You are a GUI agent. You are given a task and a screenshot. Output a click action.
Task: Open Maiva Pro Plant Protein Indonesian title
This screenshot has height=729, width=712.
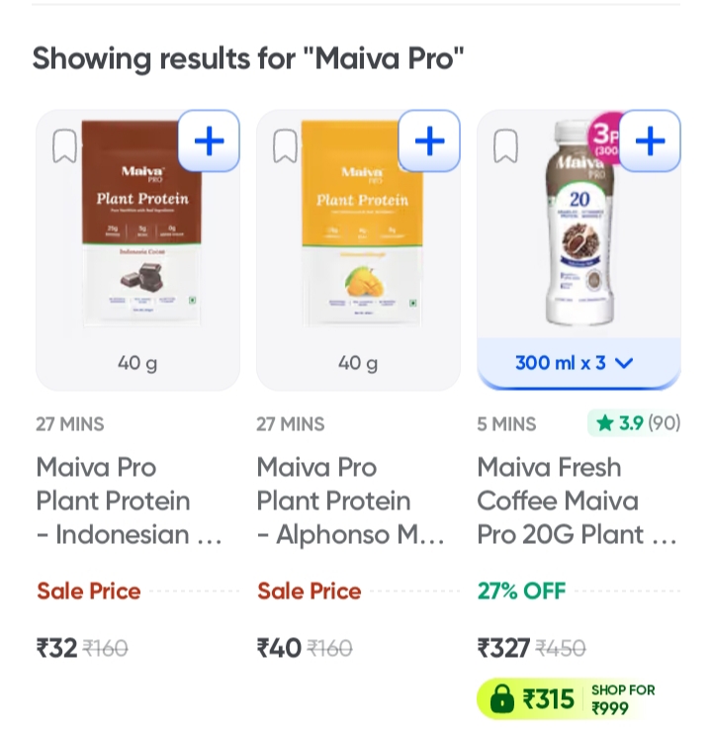click(x=129, y=501)
